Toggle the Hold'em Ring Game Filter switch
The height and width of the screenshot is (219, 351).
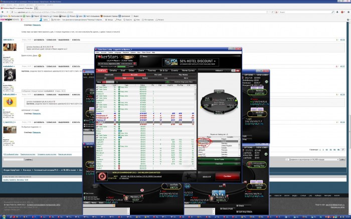(167, 82)
